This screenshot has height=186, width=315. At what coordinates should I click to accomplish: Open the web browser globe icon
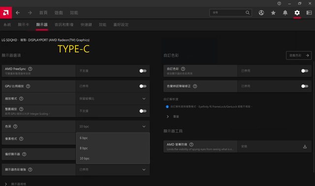[x=261, y=13]
